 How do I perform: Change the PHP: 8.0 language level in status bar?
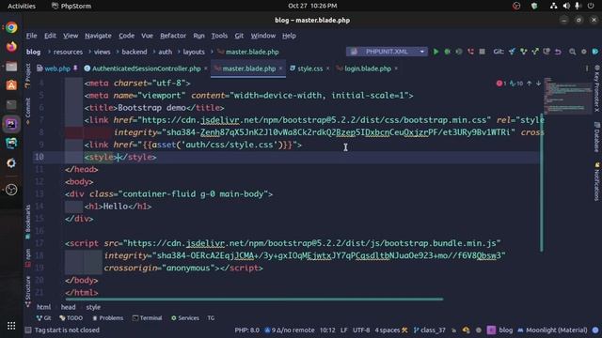(246, 330)
